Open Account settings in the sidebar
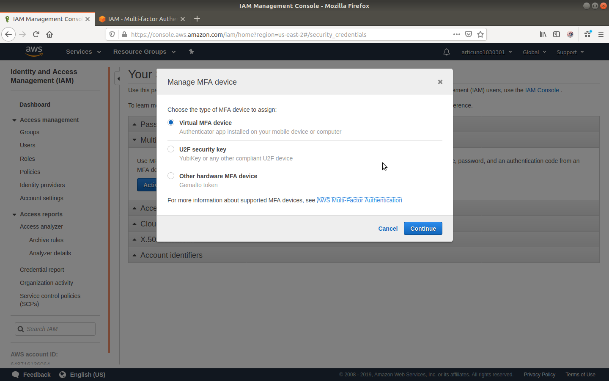The image size is (609, 381). [41, 198]
